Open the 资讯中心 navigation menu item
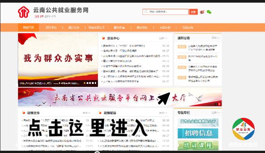Viewport: 265px width, 153px height. click(x=51, y=28)
